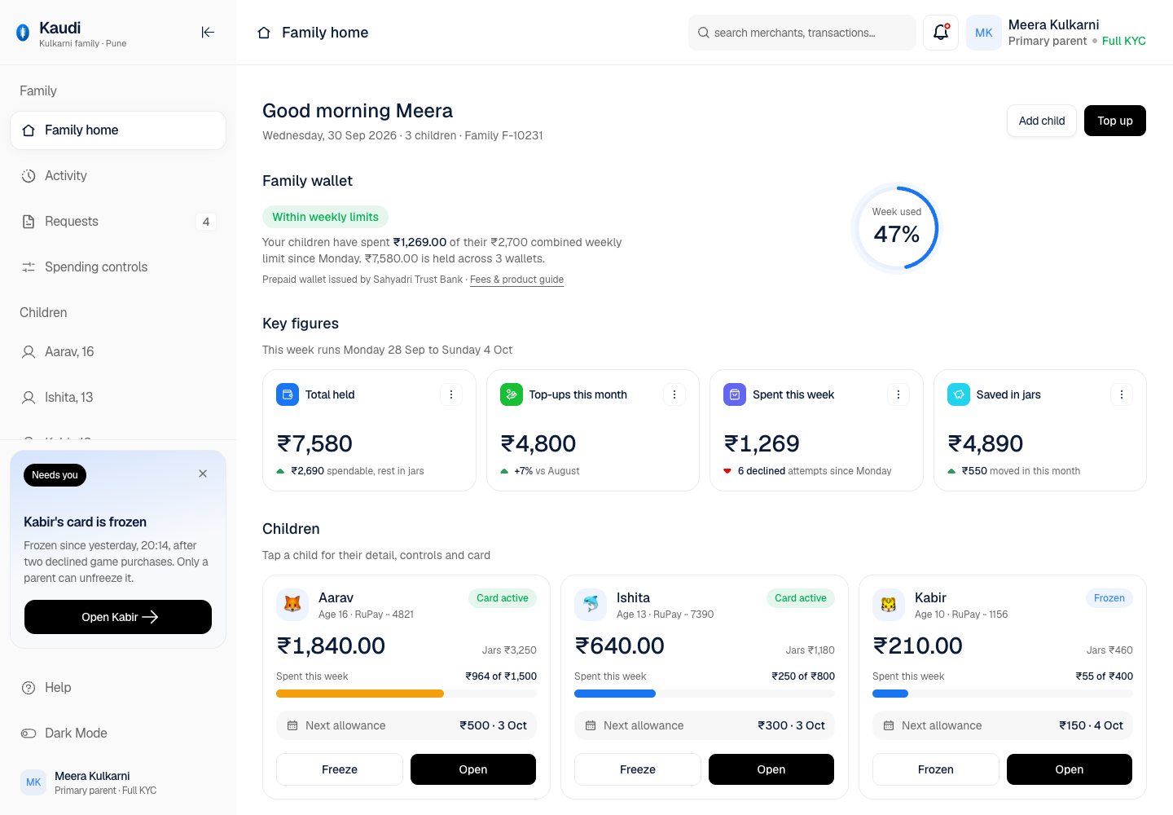Click the calendar icon in Ishita's Next allowance
Screen dimensions: 1173x815
591,725
